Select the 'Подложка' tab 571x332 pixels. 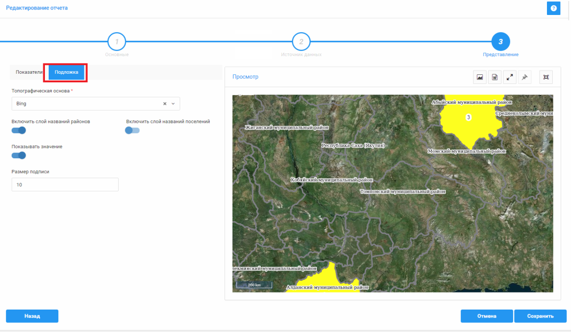point(67,72)
